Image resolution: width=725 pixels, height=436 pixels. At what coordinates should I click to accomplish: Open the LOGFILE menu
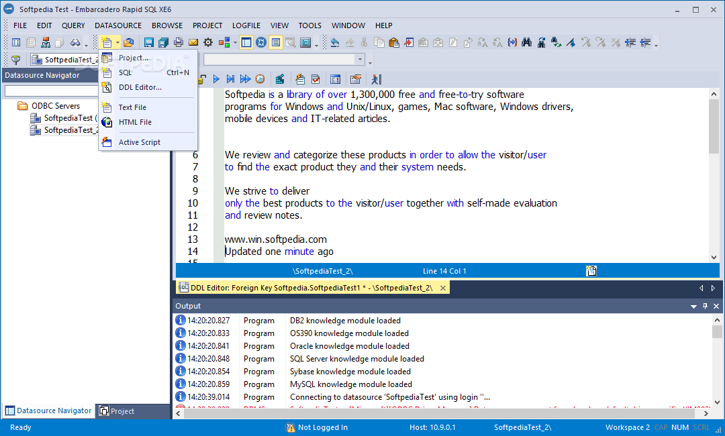click(246, 25)
